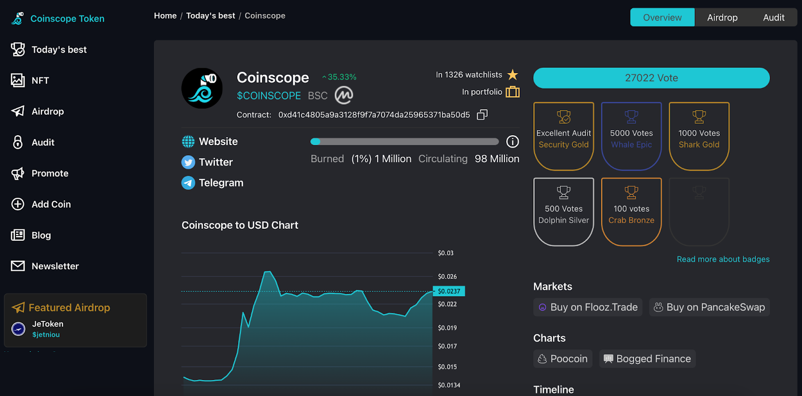Screen dimensions: 802x396
Task: Click the Blog newspaper icon
Action: tap(18, 235)
